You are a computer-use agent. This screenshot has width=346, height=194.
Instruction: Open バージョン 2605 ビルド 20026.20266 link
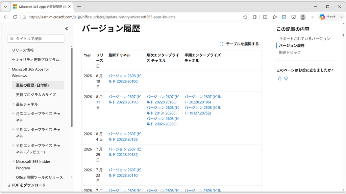[x=163, y=121]
